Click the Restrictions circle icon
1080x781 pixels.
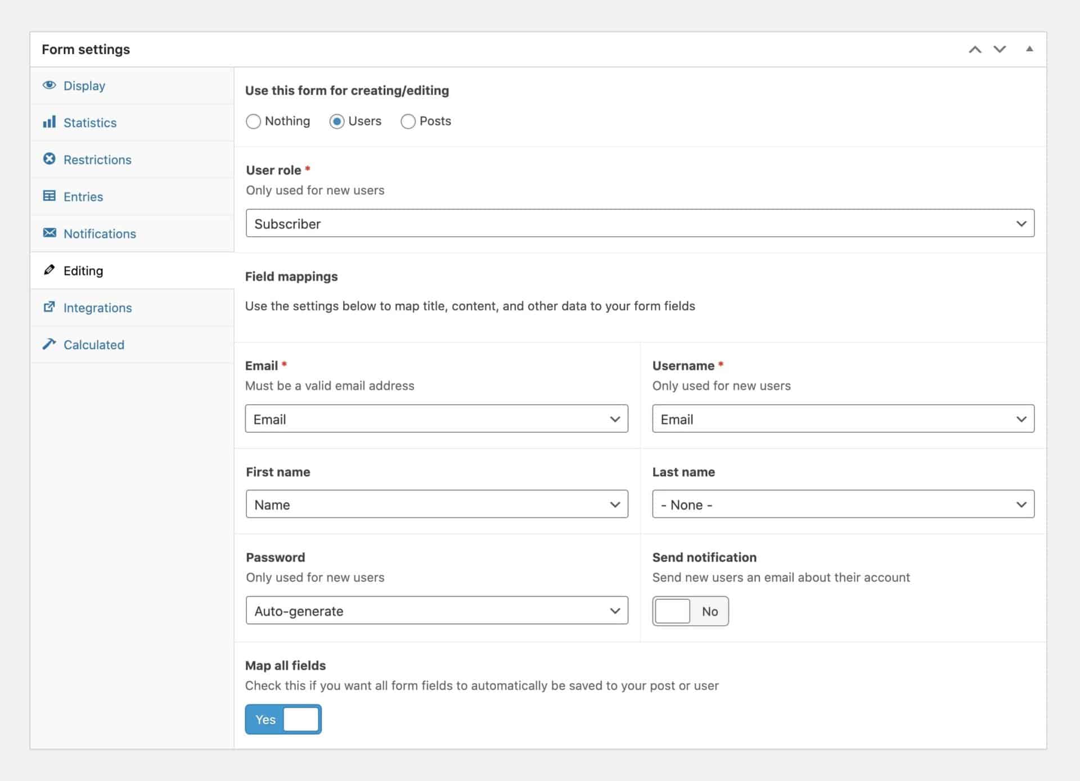click(49, 160)
